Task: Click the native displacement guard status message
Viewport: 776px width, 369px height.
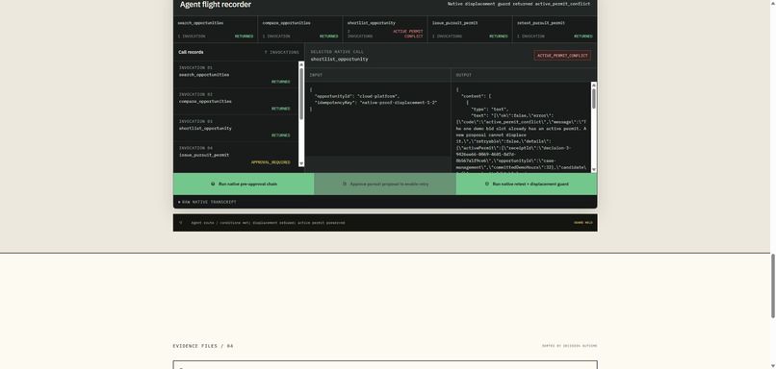Action: point(519,4)
